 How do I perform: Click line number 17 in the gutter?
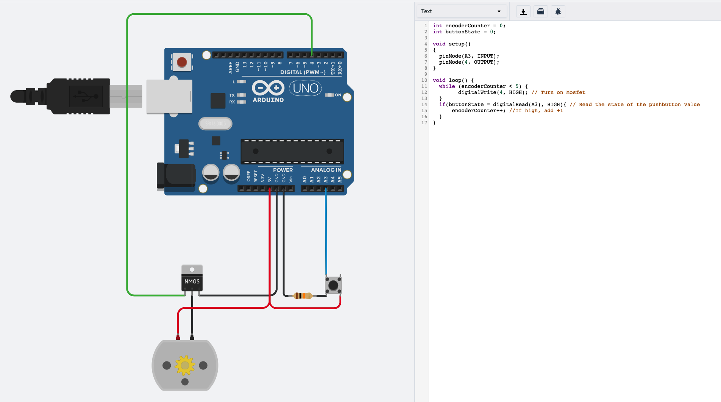(424, 123)
